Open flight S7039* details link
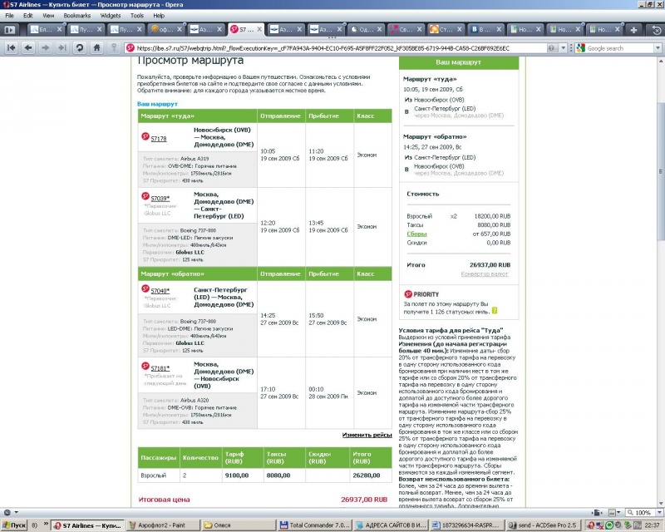 160,198
